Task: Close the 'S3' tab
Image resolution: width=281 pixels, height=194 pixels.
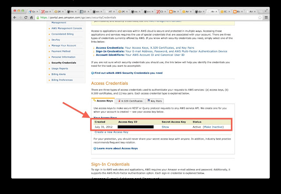Action: (88, 12)
